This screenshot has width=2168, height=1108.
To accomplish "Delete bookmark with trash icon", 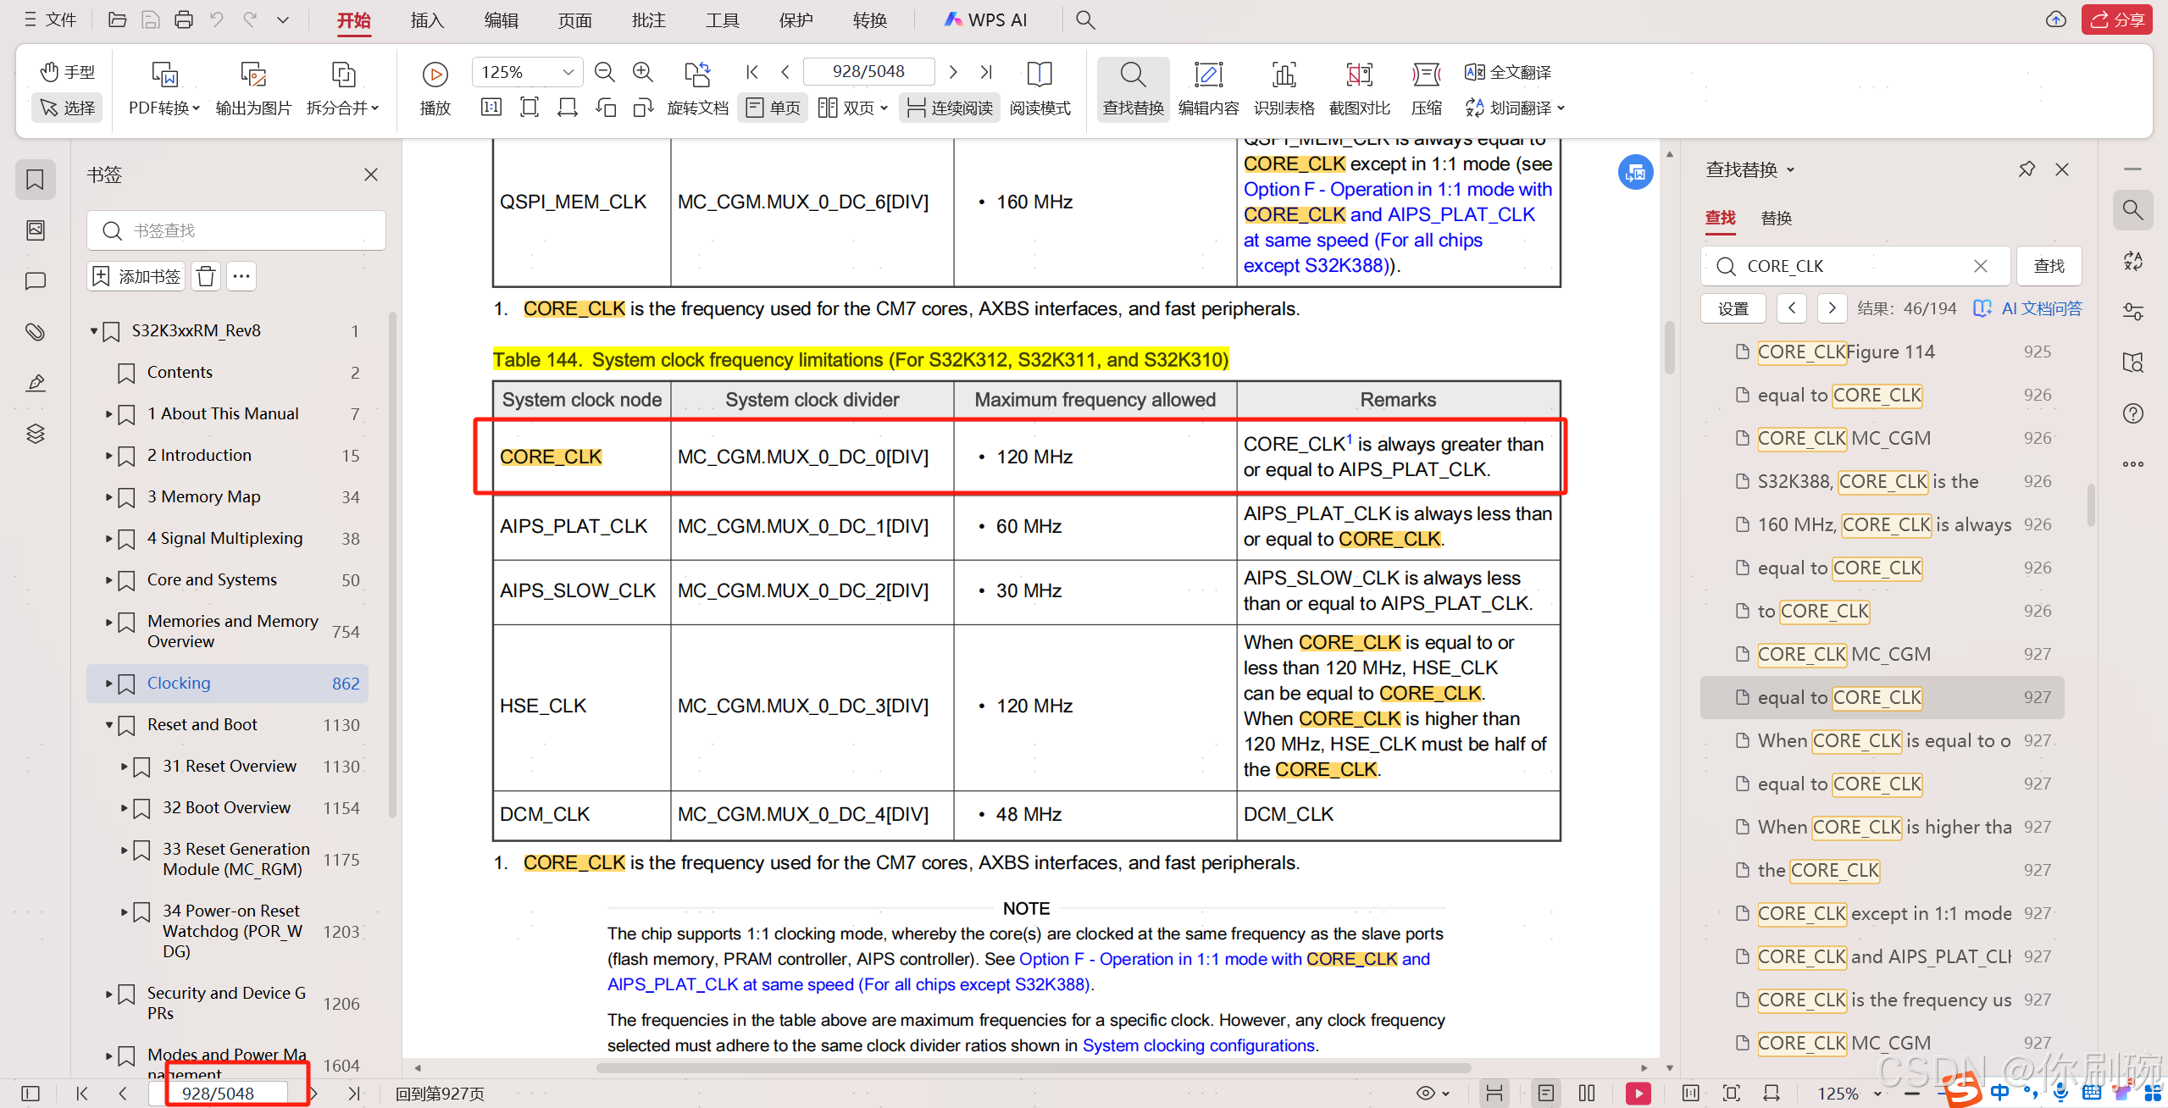I will click(x=206, y=276).
